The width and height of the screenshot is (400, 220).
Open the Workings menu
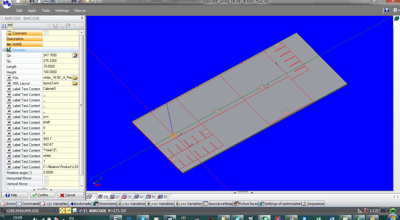[62, 11]
